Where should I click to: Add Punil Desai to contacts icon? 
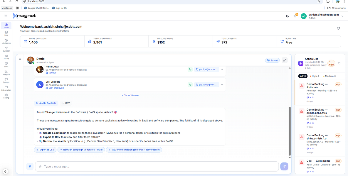tap(190, 70)
